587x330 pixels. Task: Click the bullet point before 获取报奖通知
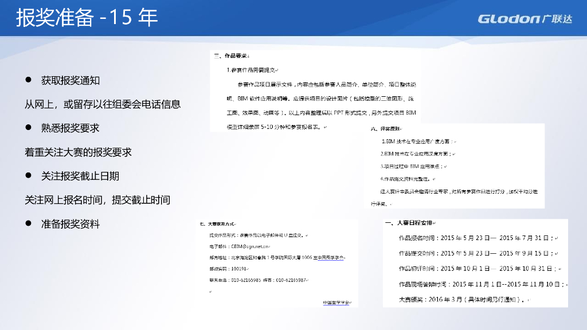tap(27, 80)
